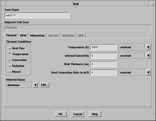Image resolution: width=156 pixels, height=121 pixels.
Task: Select the Temperature thermal condition
Action: [19, 54]
